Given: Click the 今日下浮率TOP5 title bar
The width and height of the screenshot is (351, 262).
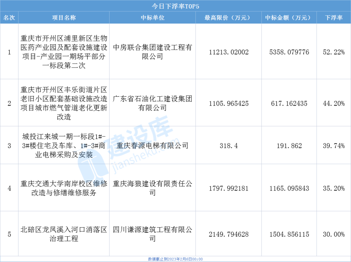Looking at the screenshot, I should [x=175, y=6].
